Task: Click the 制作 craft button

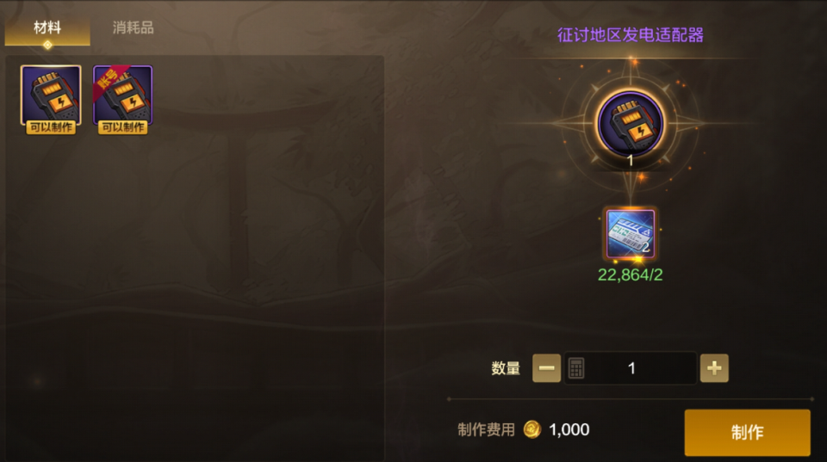Action: pos(748,433)
